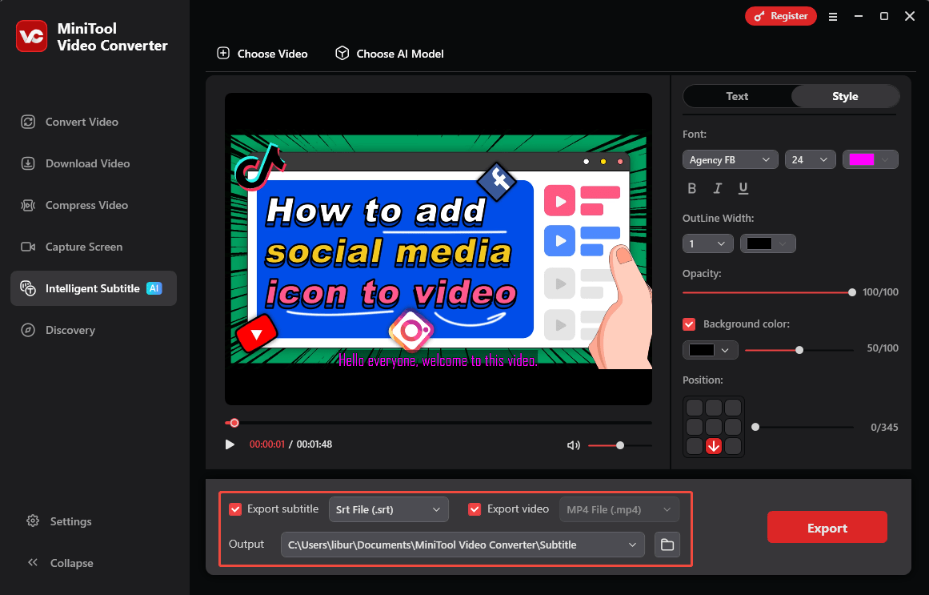Open Capture Screen from sidebar

pos(72,247)
